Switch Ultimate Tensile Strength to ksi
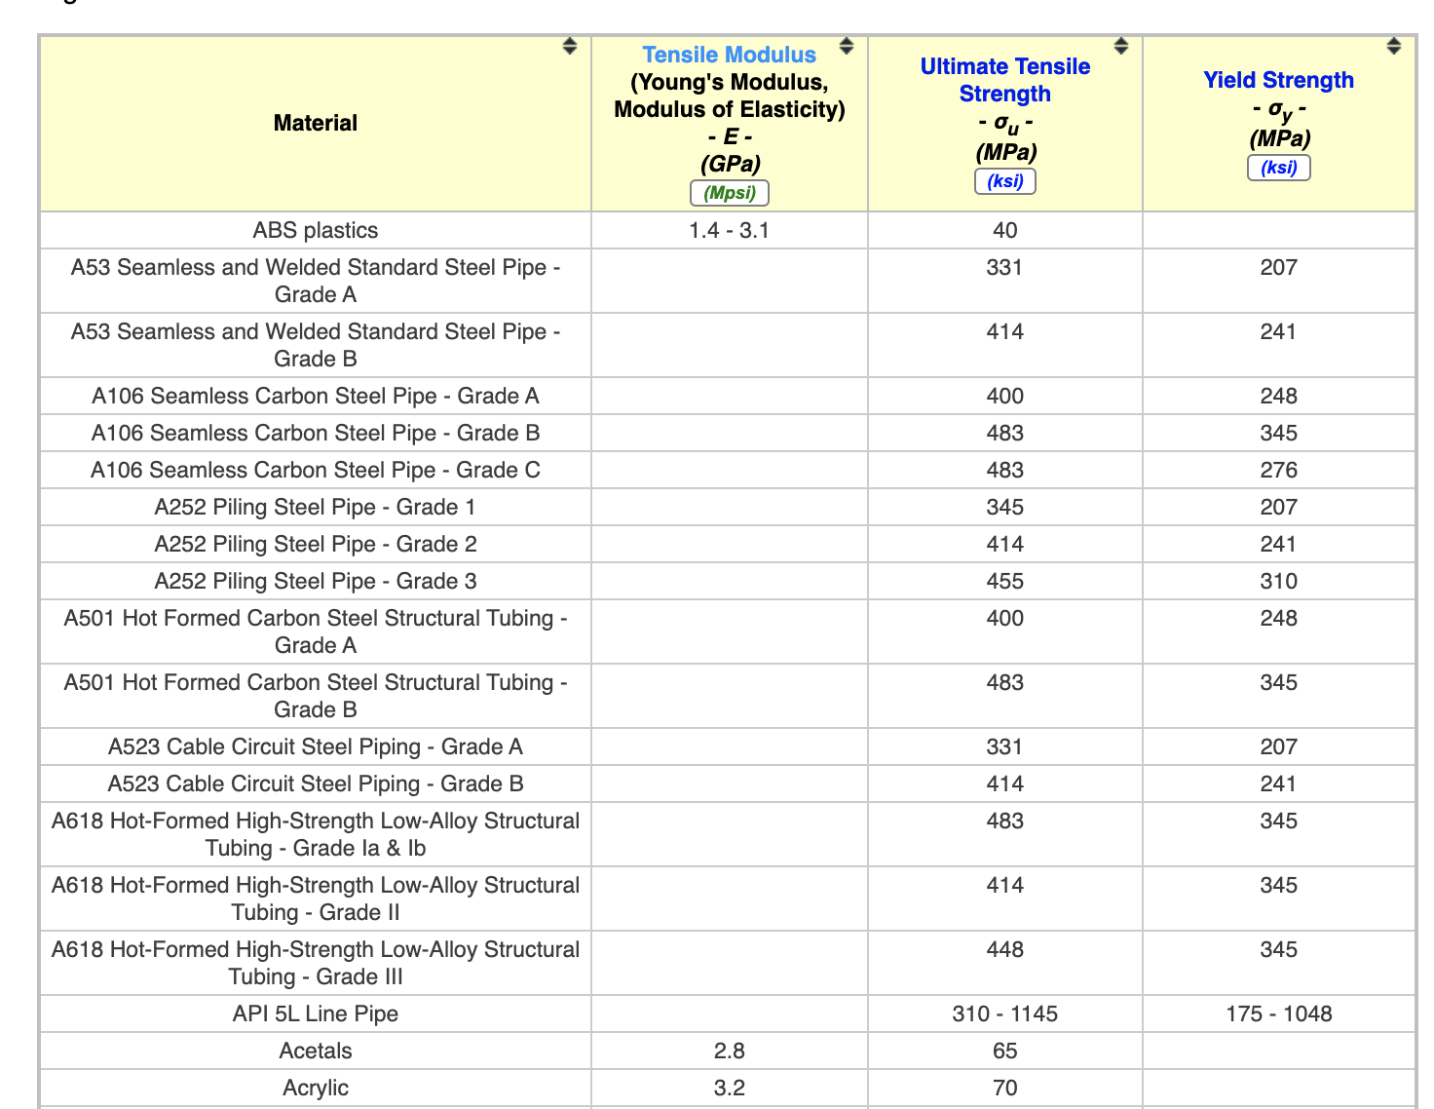The width and height of the screenshot is (1434, 1109). [1005, 181]
